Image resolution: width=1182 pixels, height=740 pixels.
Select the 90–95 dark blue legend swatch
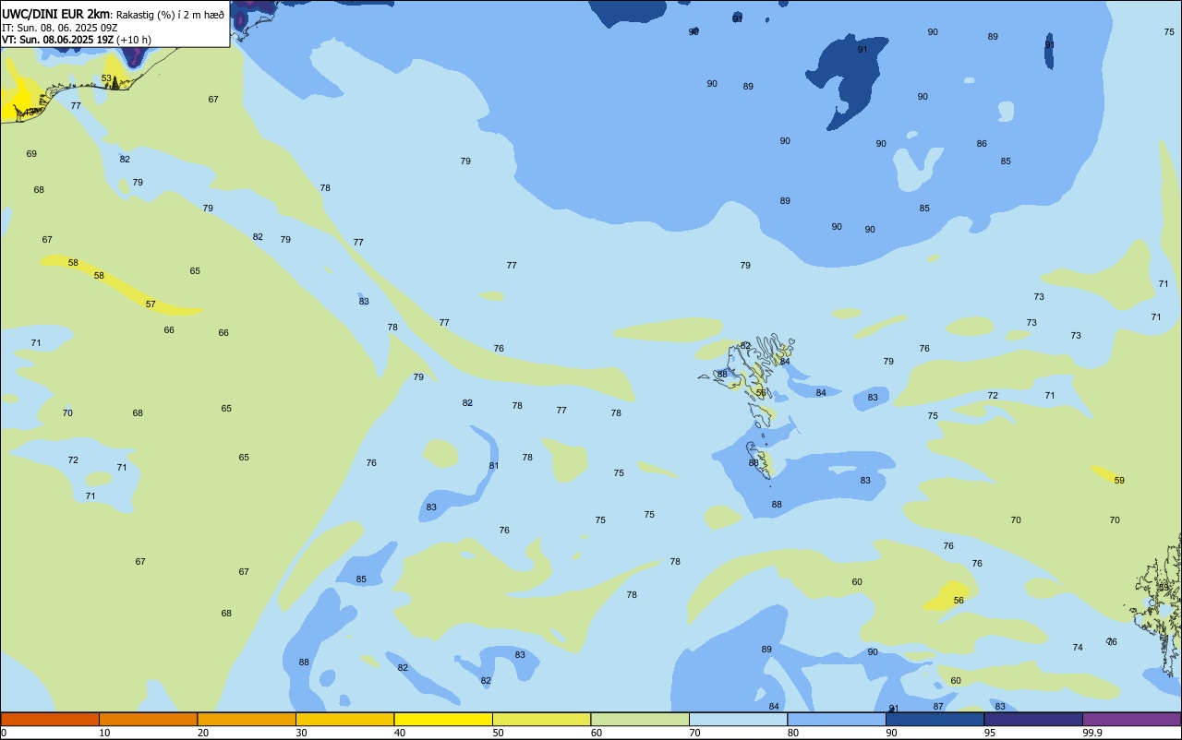[935, 719]
